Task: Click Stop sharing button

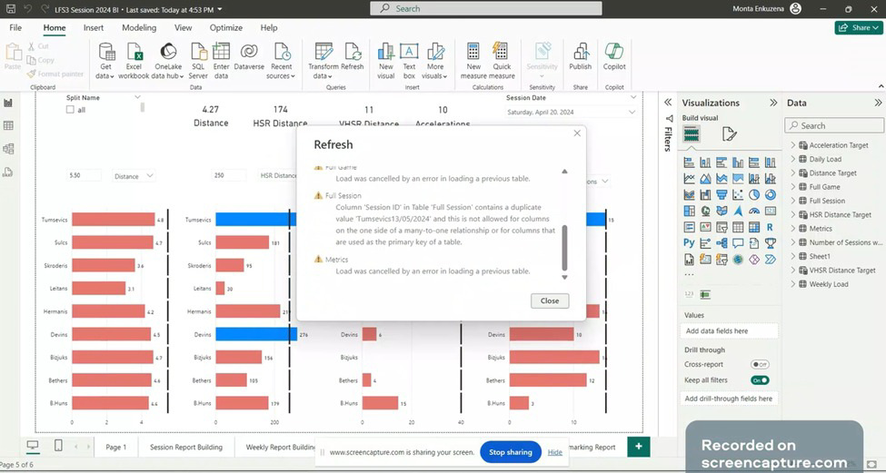Action: [x=511, y=452]
